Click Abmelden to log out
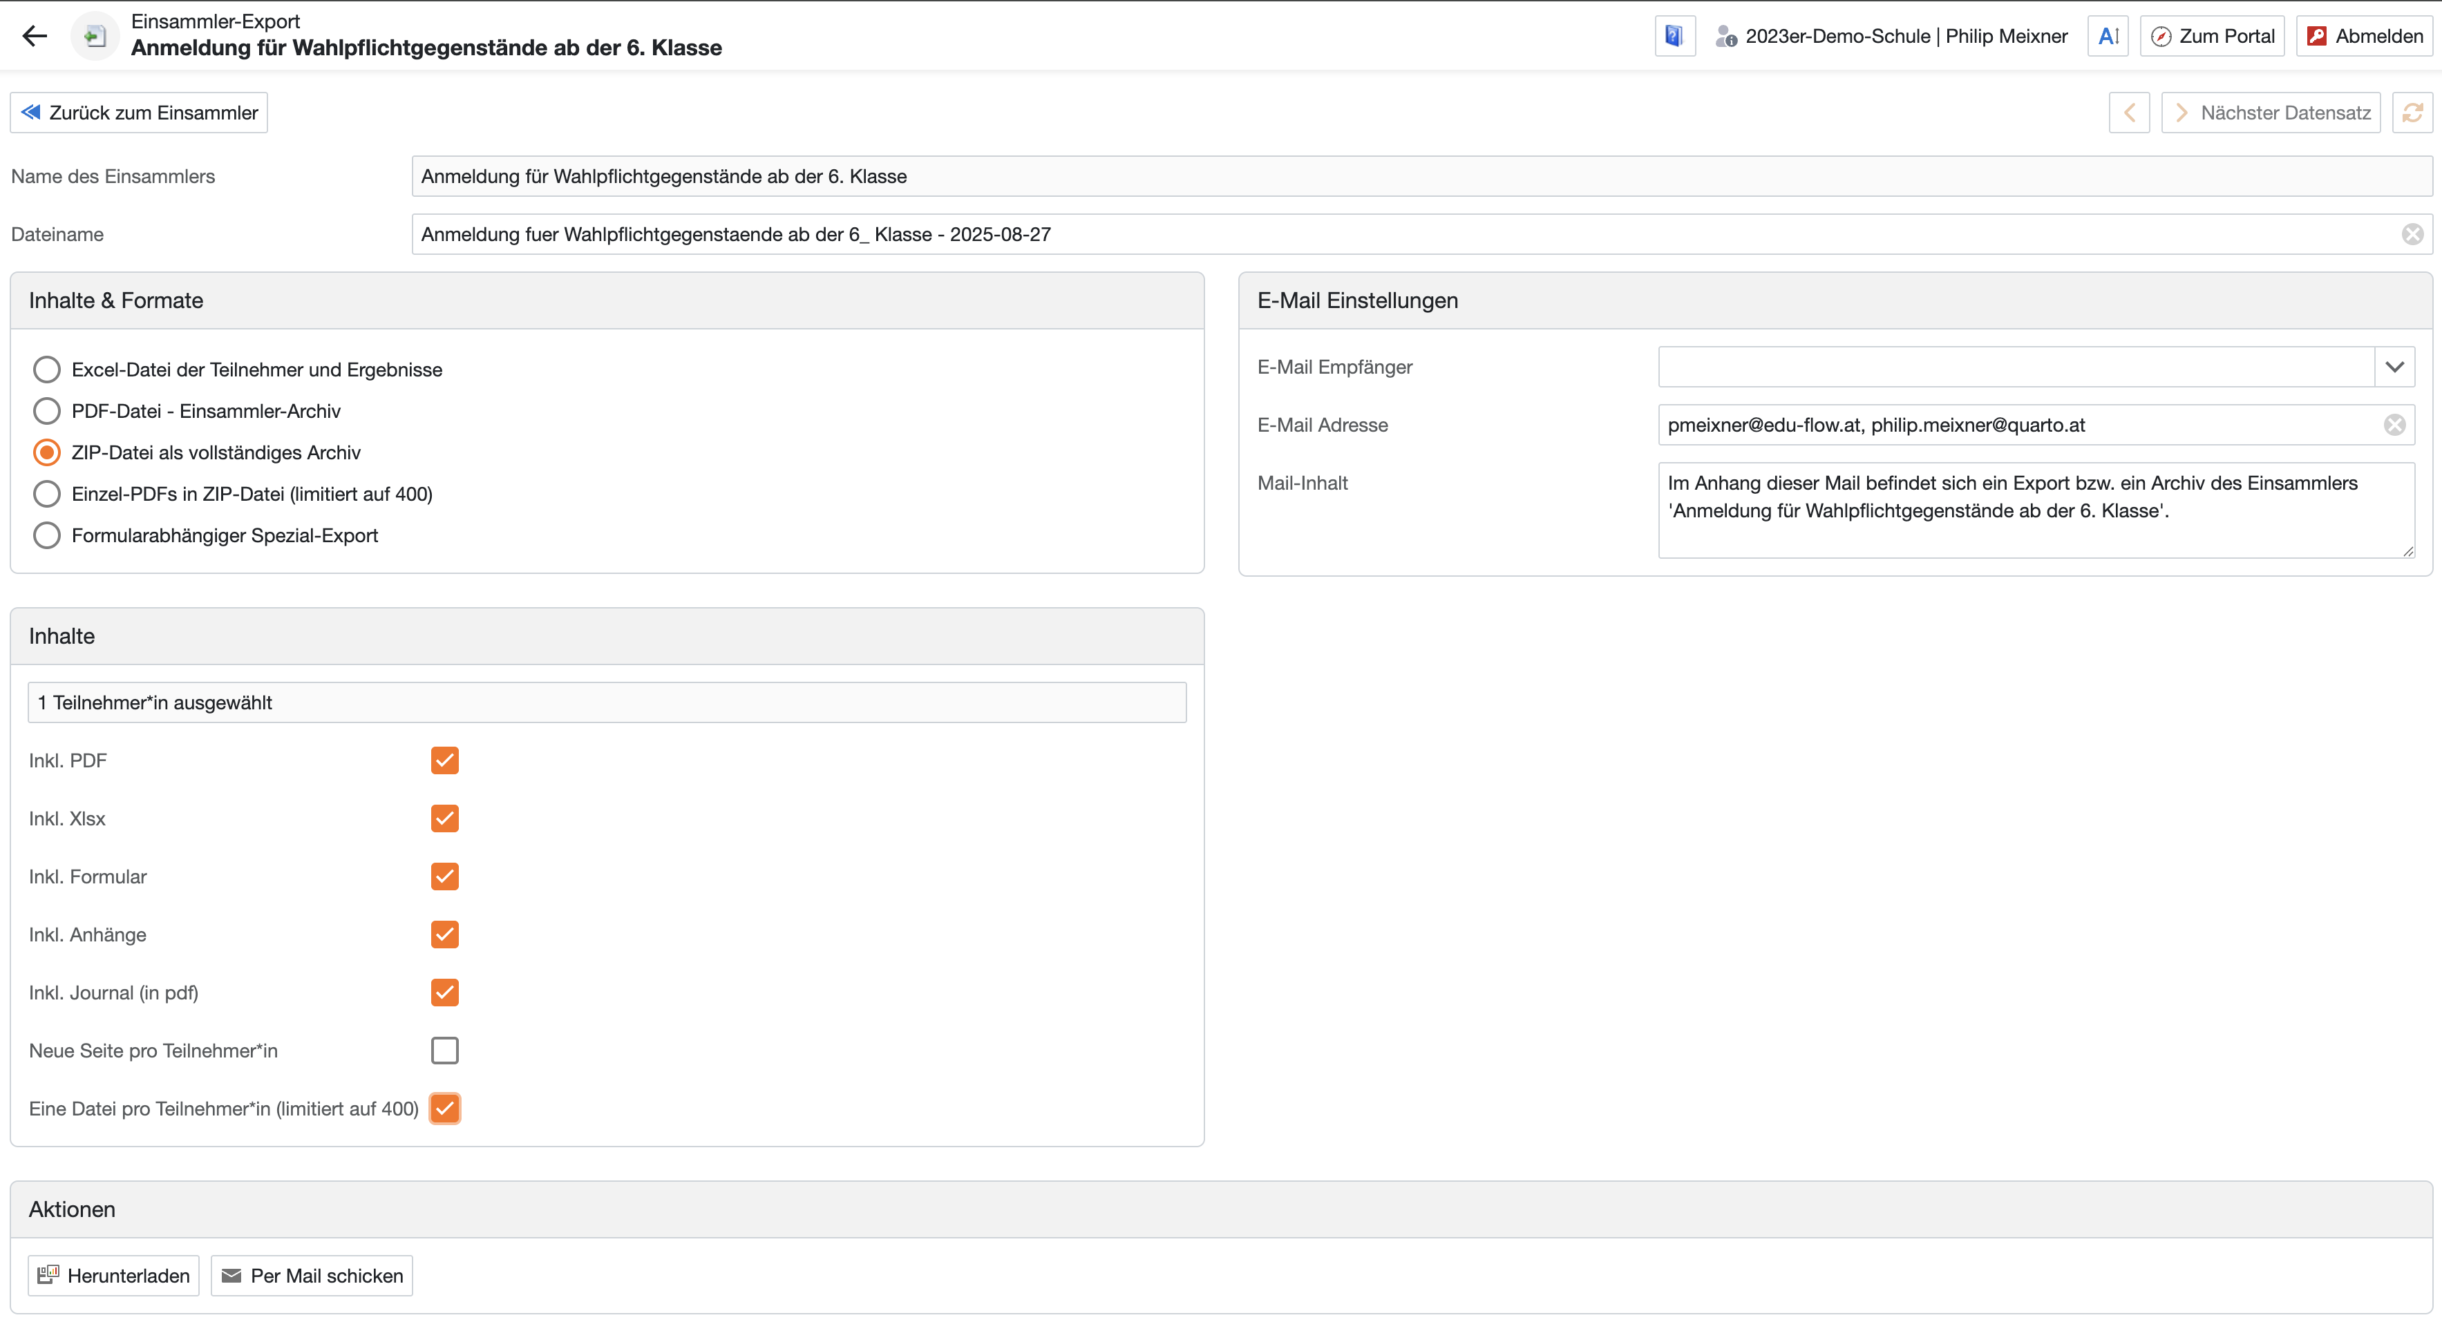2442x1322 pixels. [2365, 36]
